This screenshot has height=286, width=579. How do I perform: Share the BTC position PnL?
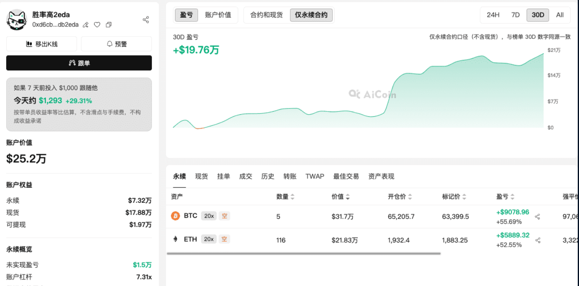(538, 216)
